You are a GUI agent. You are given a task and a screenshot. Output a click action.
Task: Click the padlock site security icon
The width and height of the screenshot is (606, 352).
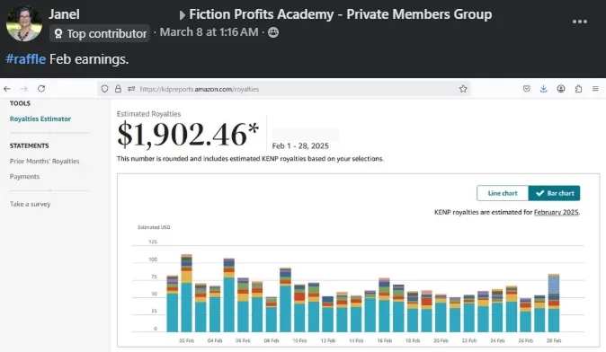(118, 89)
